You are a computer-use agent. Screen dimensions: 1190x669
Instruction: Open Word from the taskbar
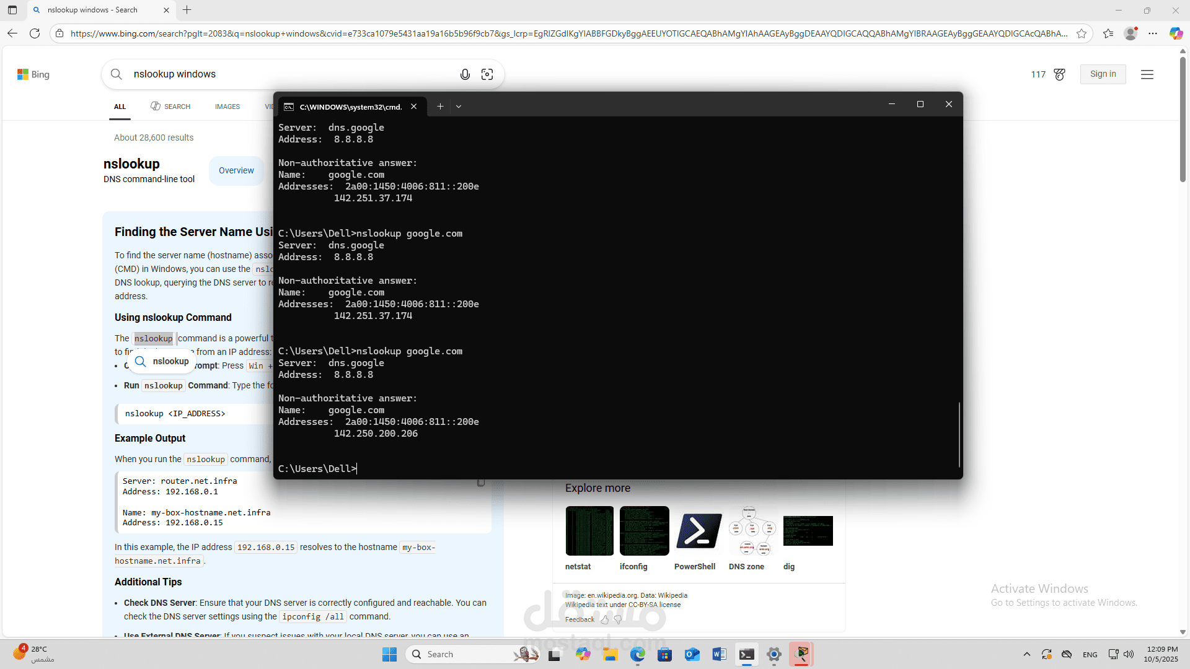point(720,654)
